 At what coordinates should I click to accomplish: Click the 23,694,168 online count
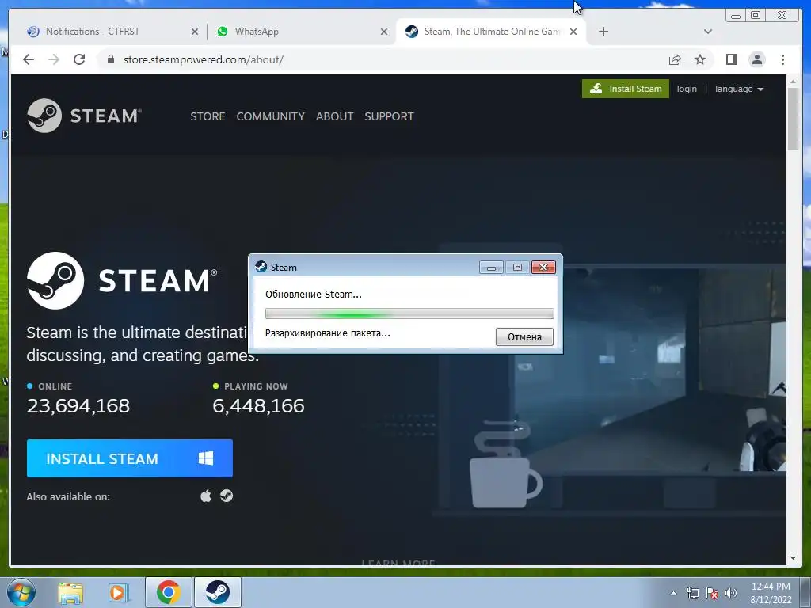78,406
